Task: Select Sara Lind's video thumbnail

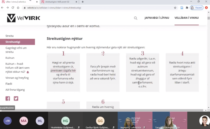Action: (170, 120)
